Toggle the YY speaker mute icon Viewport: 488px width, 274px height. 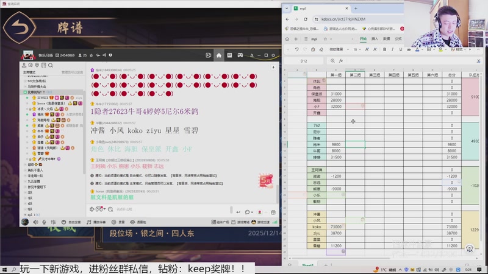point(36,222)
